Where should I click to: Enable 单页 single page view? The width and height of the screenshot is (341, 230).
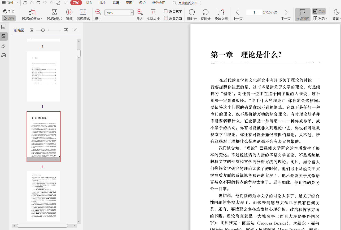coord(319,12)
